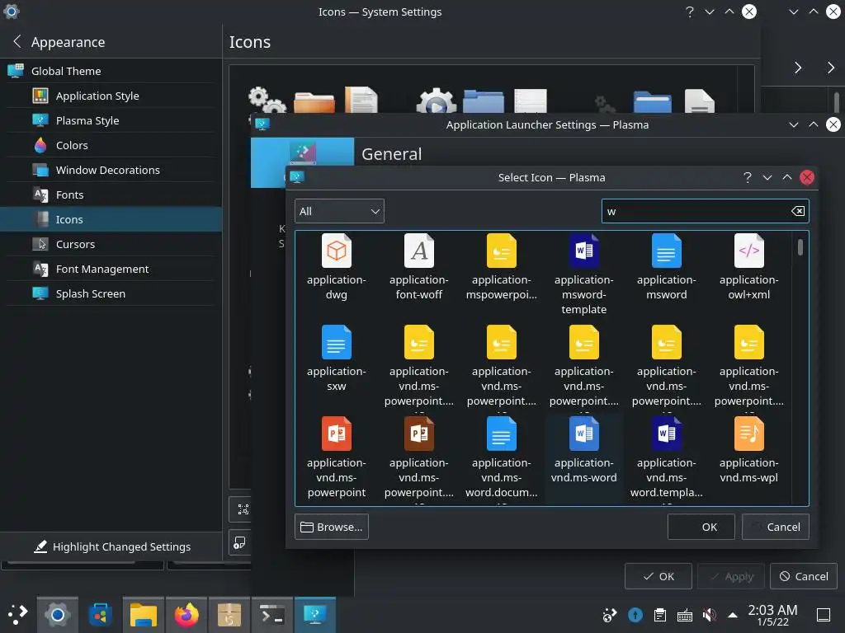Screen dimensions: 845x633
Task: Confirm with OK in Select Icon dialog
Action: (701, 527)
